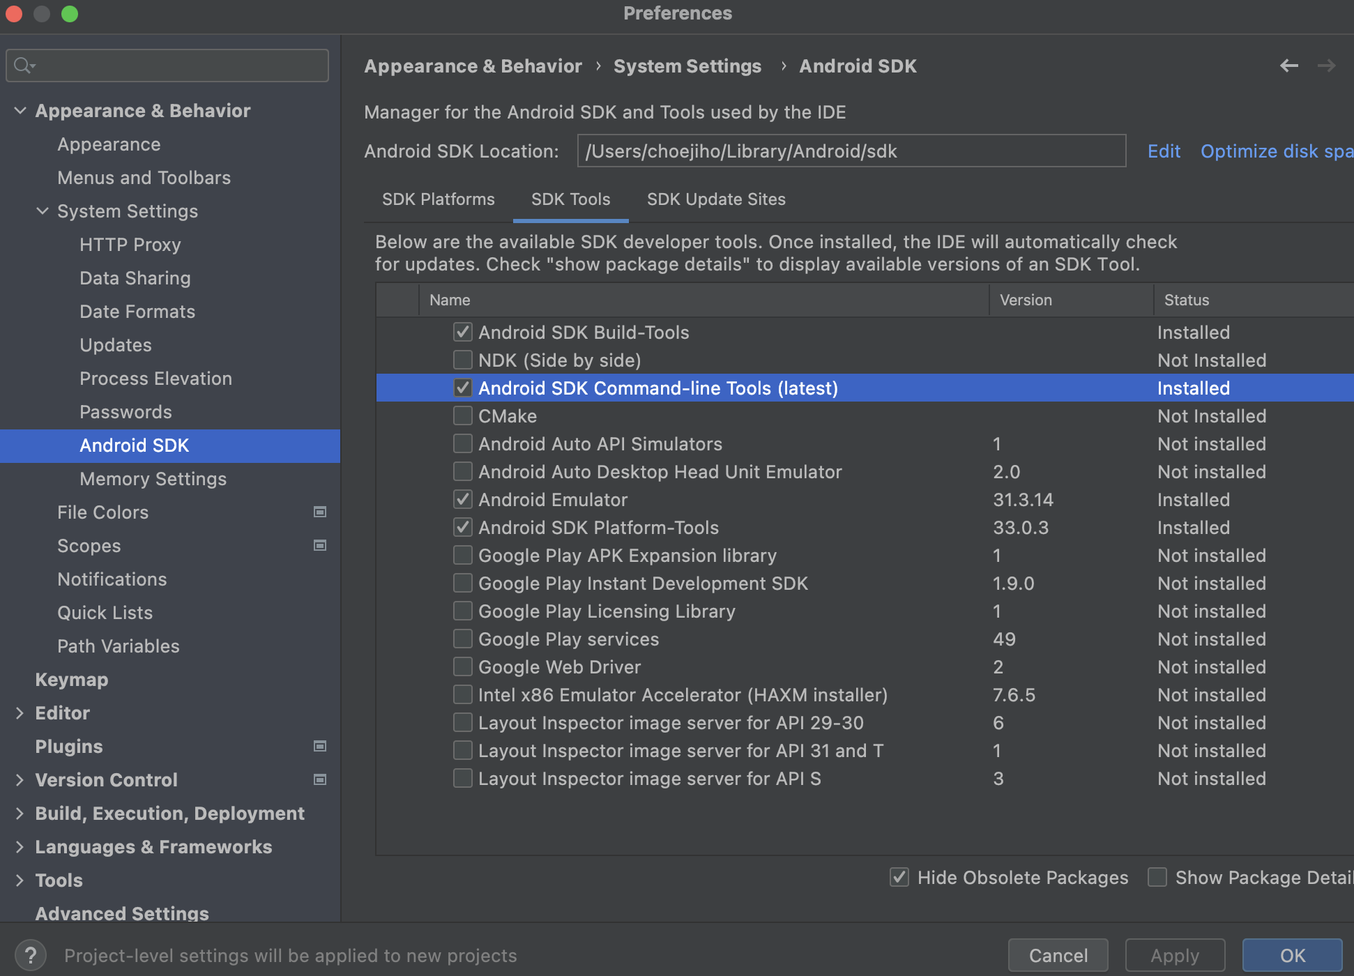Expand Build, Execution, Deployment section
The width and height of the screenshot is (1354, 976).
(20, 814)
